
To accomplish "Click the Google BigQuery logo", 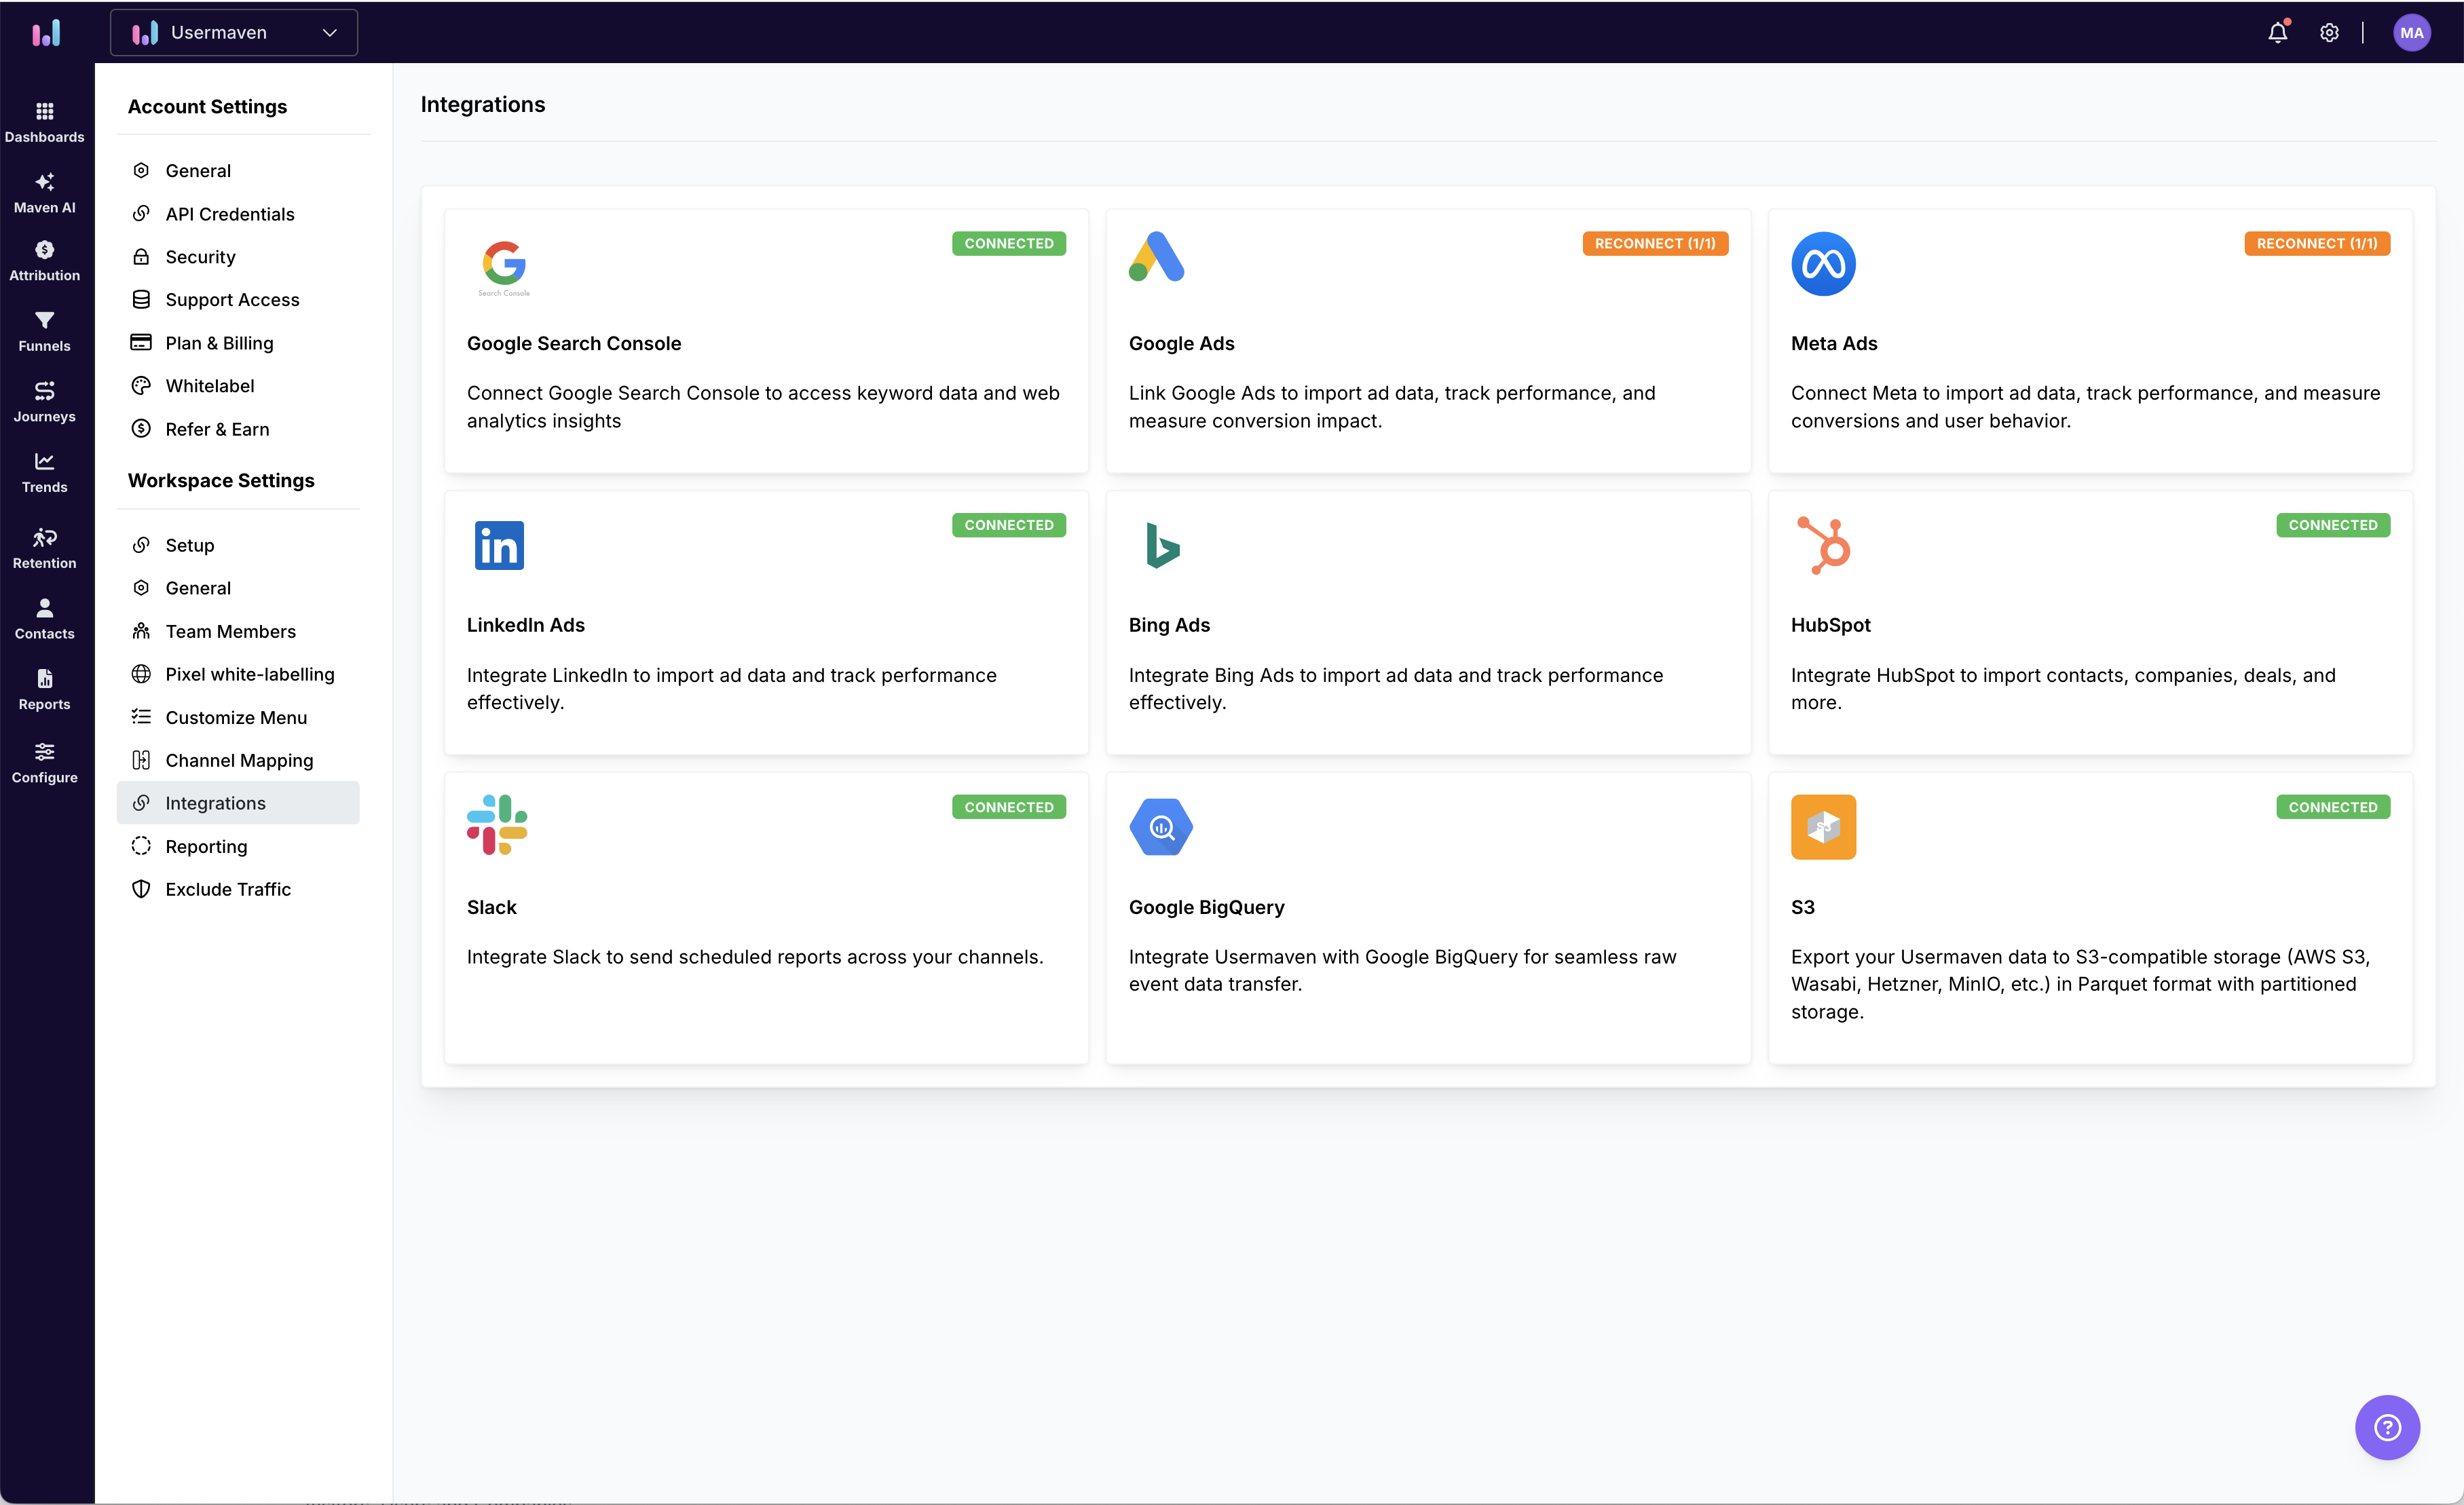I will point(1160,826).
